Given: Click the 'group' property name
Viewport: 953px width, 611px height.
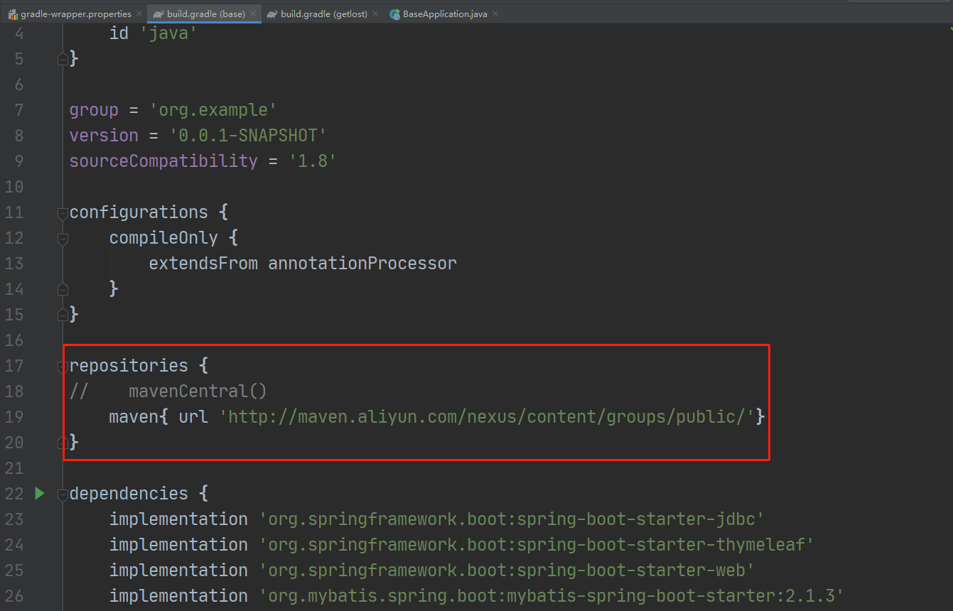Looking at the screenshot, I should [x=94, y=109].
